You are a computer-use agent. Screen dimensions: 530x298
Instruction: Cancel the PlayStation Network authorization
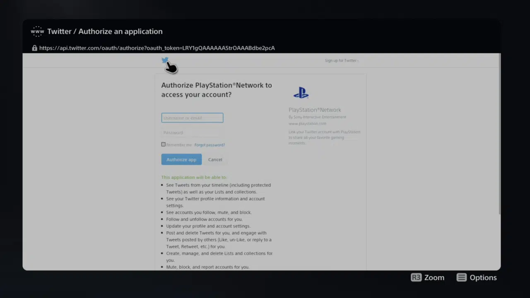(215, 159)
